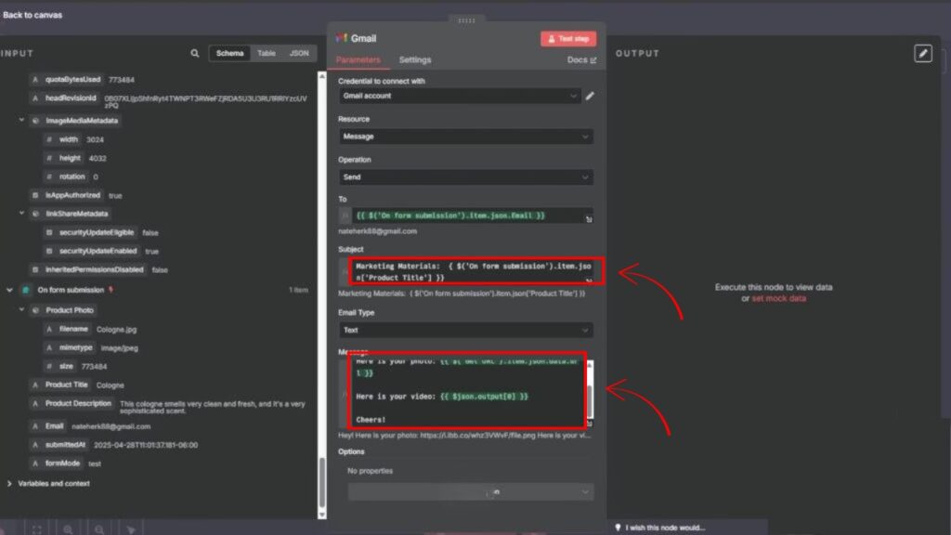Edit the Gmail credential with the pencil icon
951x535 pixels.
pos(590,96)
